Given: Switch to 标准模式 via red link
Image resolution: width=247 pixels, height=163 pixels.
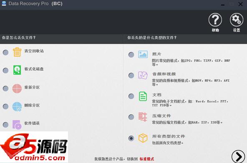Looking at the screenshot, I should (x=147, y=159).
